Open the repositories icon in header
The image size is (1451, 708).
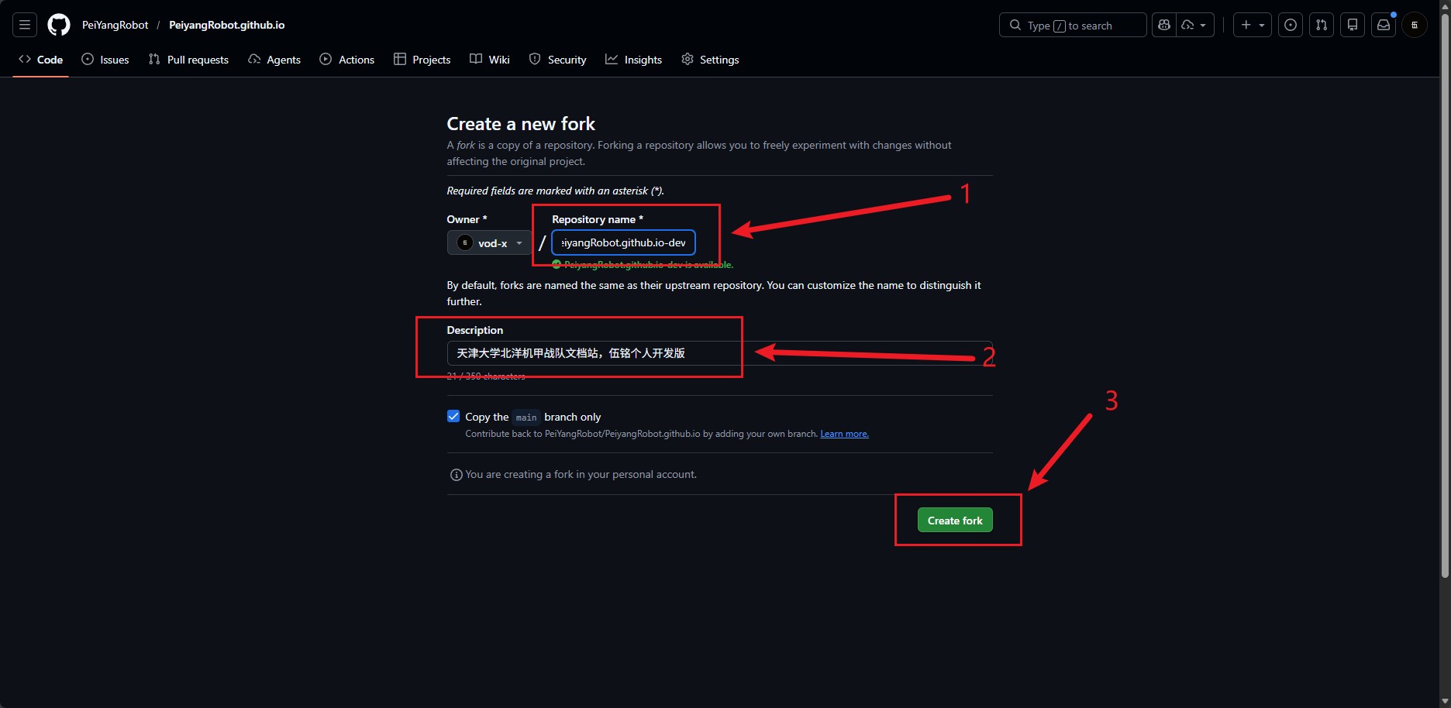pyautogui.click(x=1352, y=25)
